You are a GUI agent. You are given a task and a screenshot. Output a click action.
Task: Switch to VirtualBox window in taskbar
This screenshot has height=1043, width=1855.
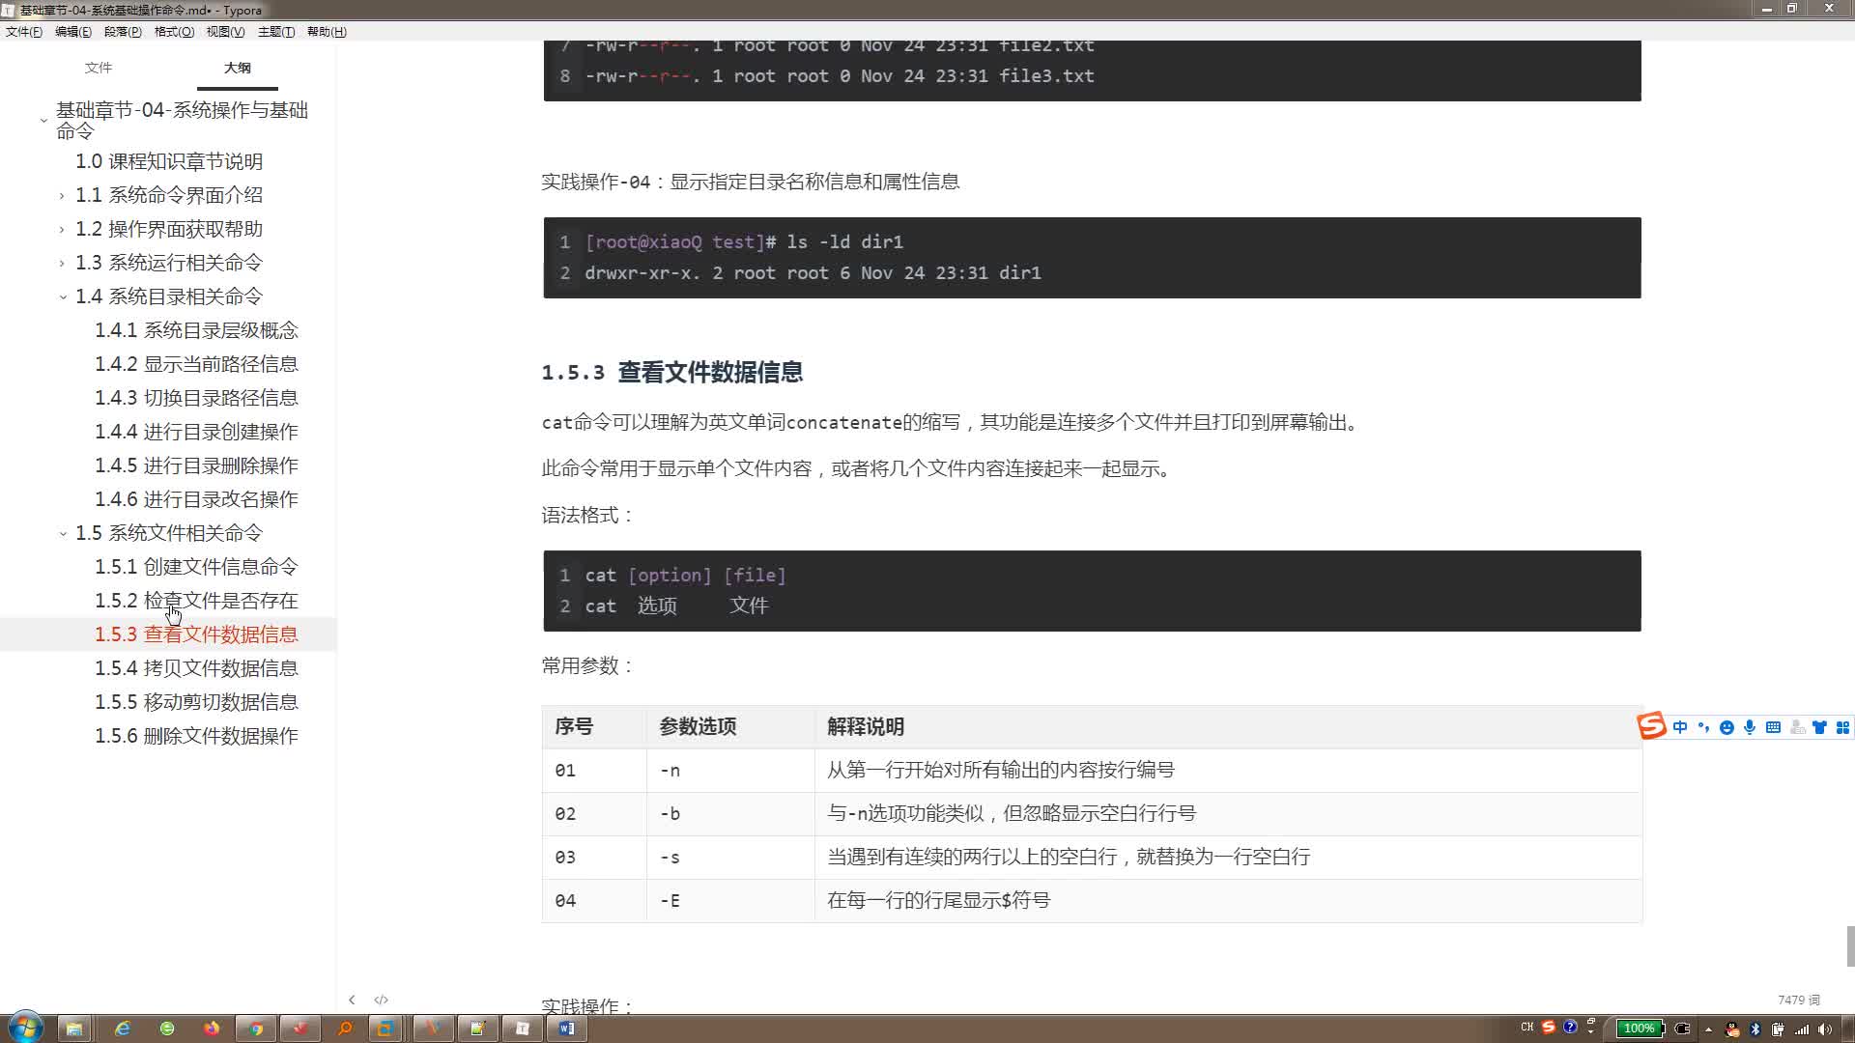(385, 1029)
